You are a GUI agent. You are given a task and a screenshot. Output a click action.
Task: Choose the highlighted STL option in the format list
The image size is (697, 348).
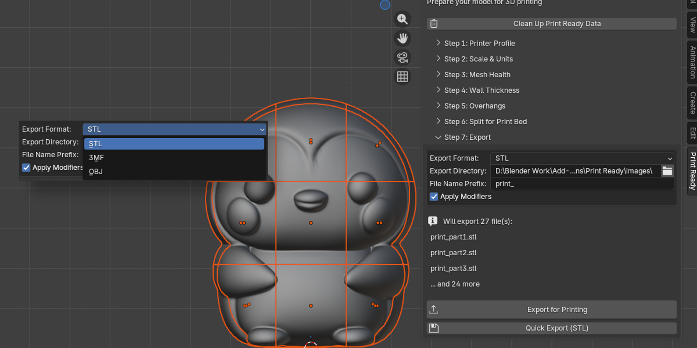(x=174, y=144)
